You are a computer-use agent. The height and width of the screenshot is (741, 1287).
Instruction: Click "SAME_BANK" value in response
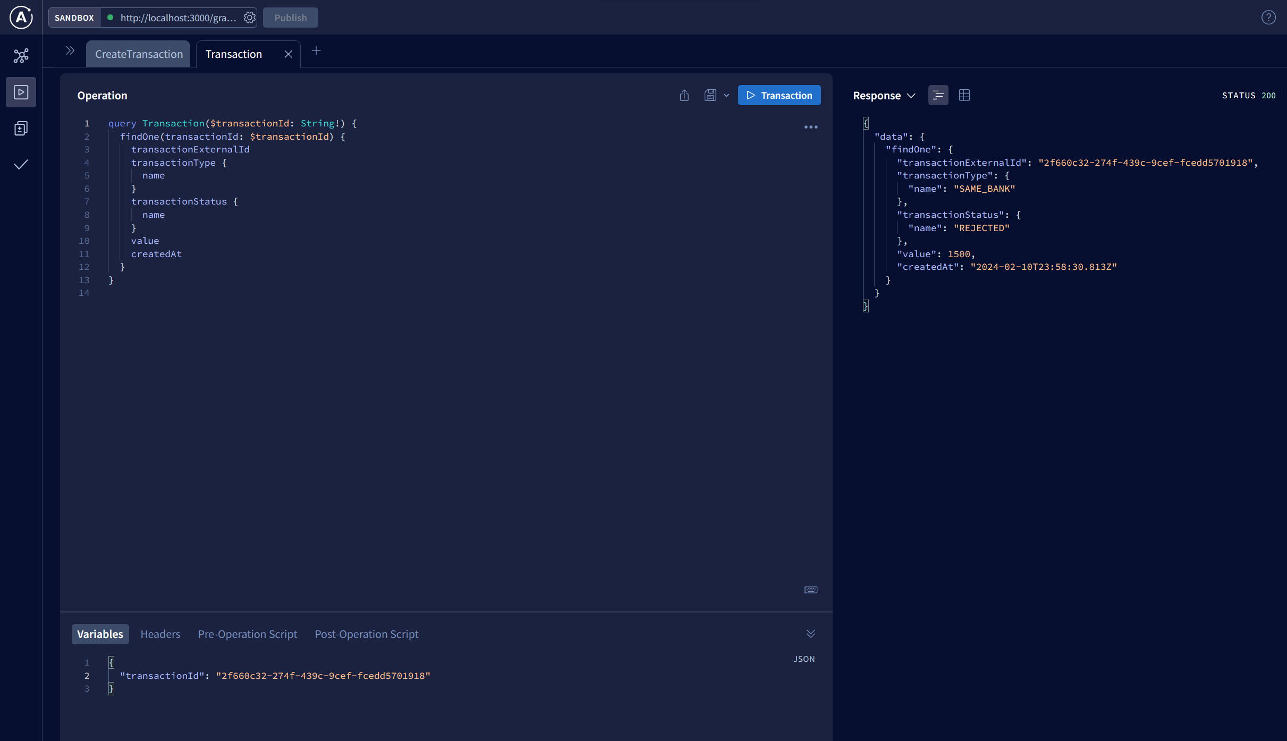tap(984, 189)
